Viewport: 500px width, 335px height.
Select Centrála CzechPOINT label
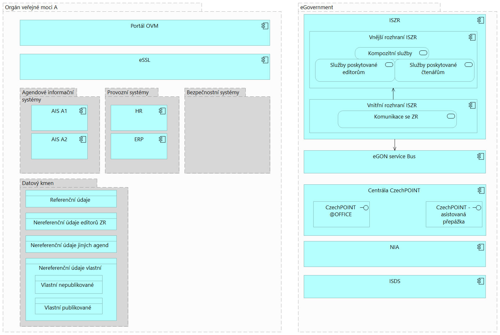(394, 190)
